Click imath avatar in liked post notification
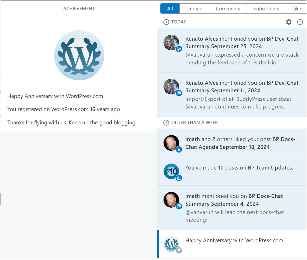Viewport: 307px width, 260px height. pos(171,143)
